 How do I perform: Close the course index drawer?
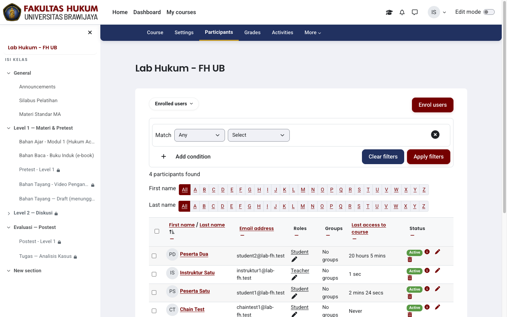tap(90, 32)
